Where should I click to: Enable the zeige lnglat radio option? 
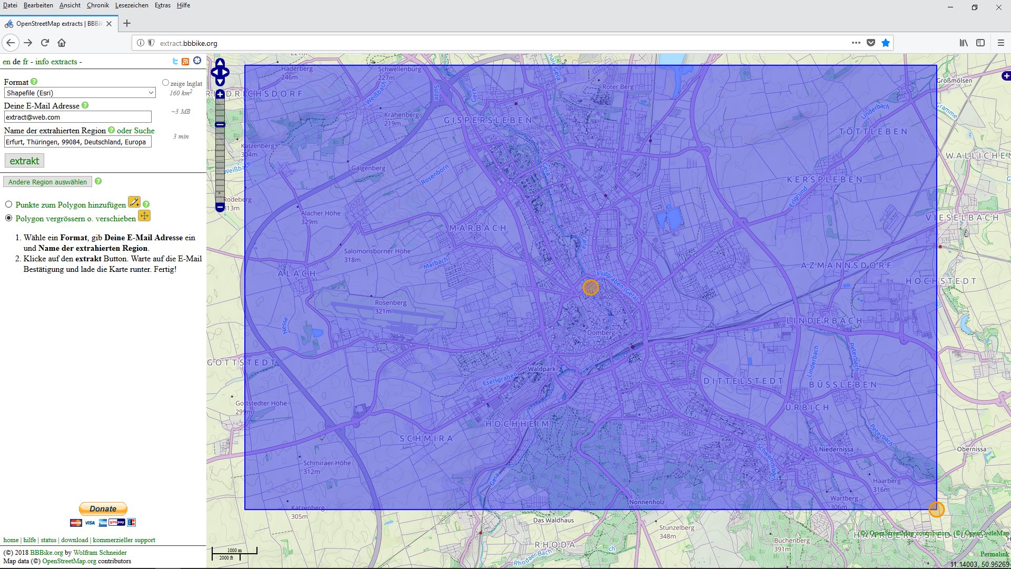pyautogui.click(x=165, y=83)
